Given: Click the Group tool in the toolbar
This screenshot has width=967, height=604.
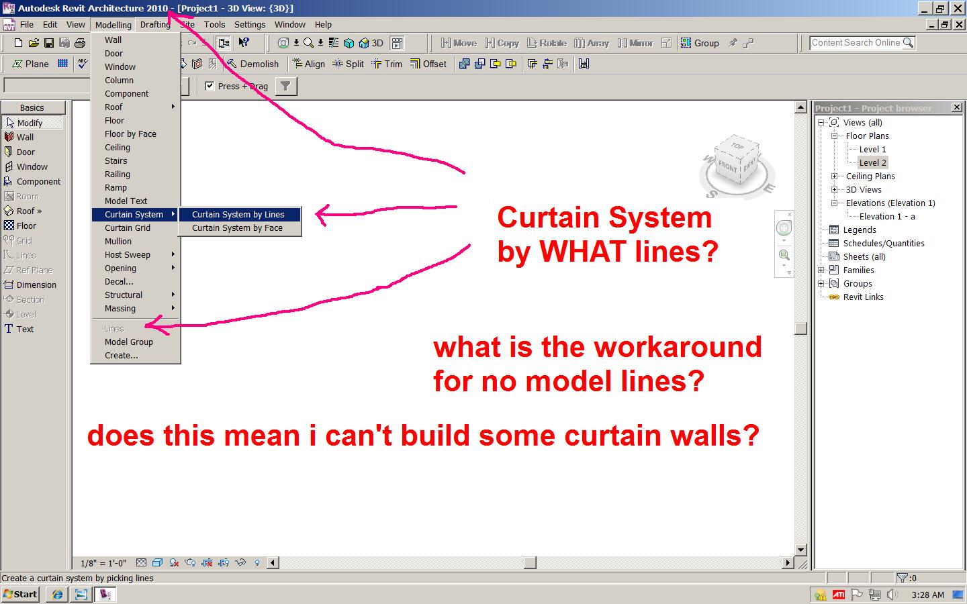Looking at the screenshot, I should click(x=700, y=43).
